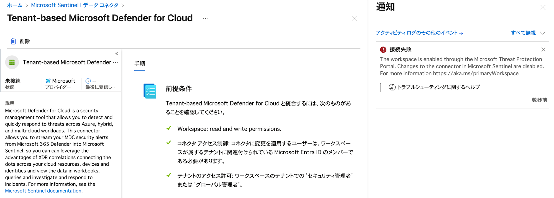
Task: Open Microsoft Sentinel | データ コネクタ breadcrumb
Action: pos(75,5)
